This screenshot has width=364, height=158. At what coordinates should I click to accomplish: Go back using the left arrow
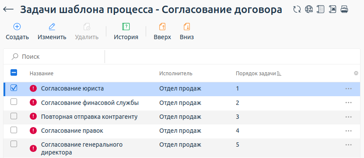(x=8, y=9)
